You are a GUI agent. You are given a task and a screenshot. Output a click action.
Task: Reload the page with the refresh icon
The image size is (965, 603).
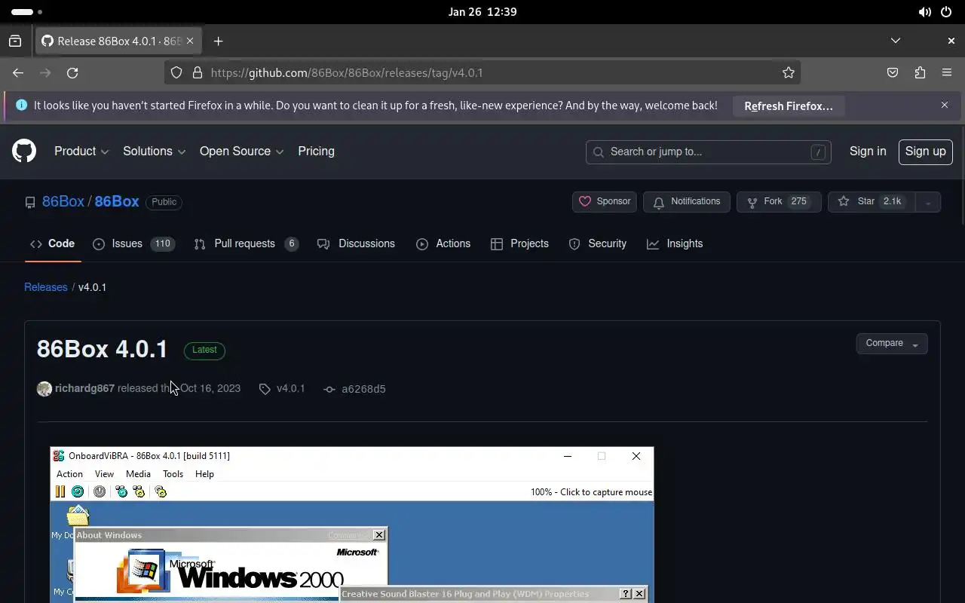(72, 72)
